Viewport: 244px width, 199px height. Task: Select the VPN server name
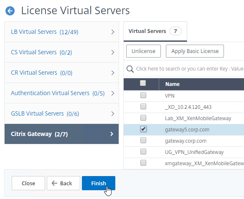pos(170,96)
